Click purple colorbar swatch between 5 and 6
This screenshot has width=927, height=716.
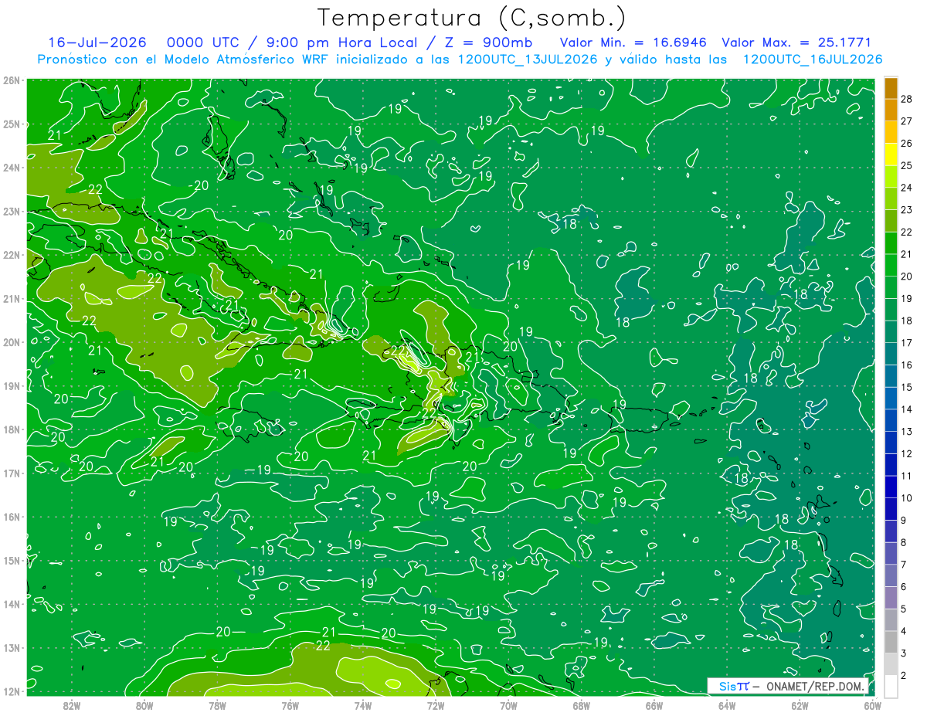pos(891,598)
